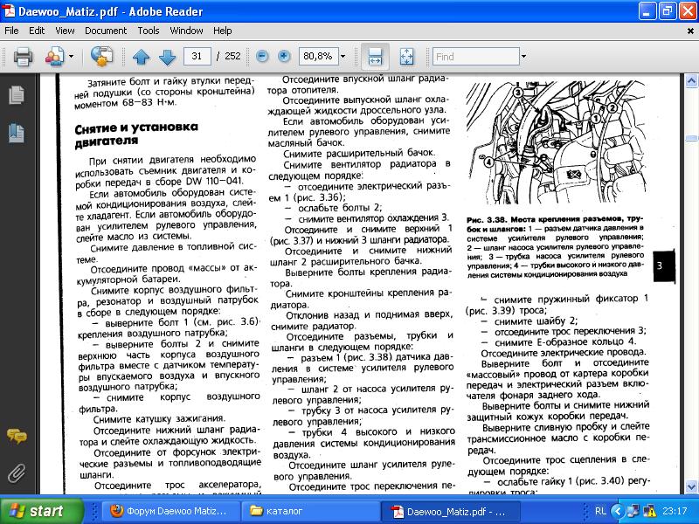The image size is (699, 524).
Task: Click the zoom percentage field 80,8%
Action: [318, 56]
